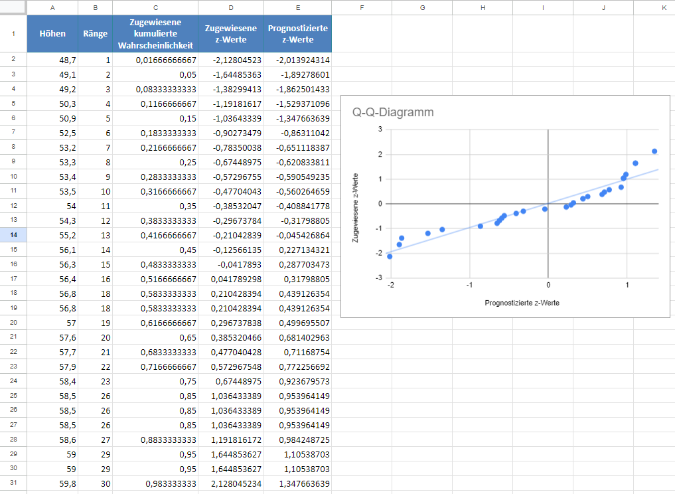The image size is (675, 494).
Task: Select cell with value 0,499695507
Action: (x=298, y=323)
